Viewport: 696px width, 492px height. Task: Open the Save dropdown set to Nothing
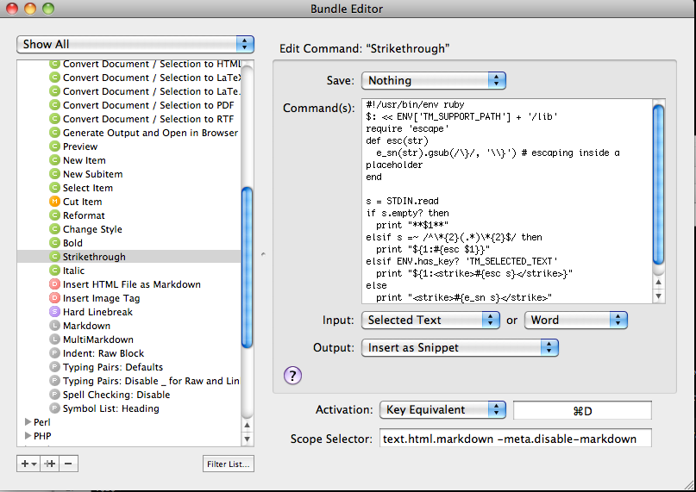[x=435, y=80]
